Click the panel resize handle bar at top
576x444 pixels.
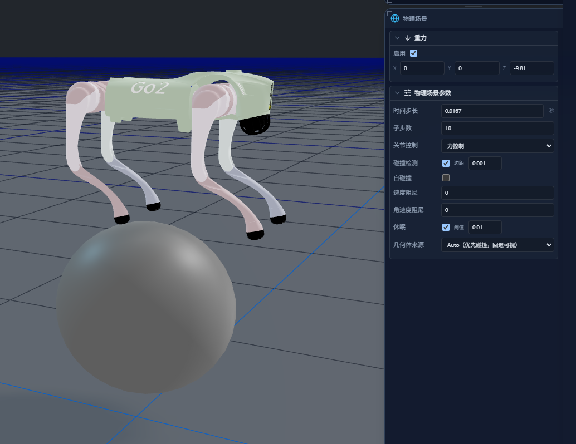[473, 6]
